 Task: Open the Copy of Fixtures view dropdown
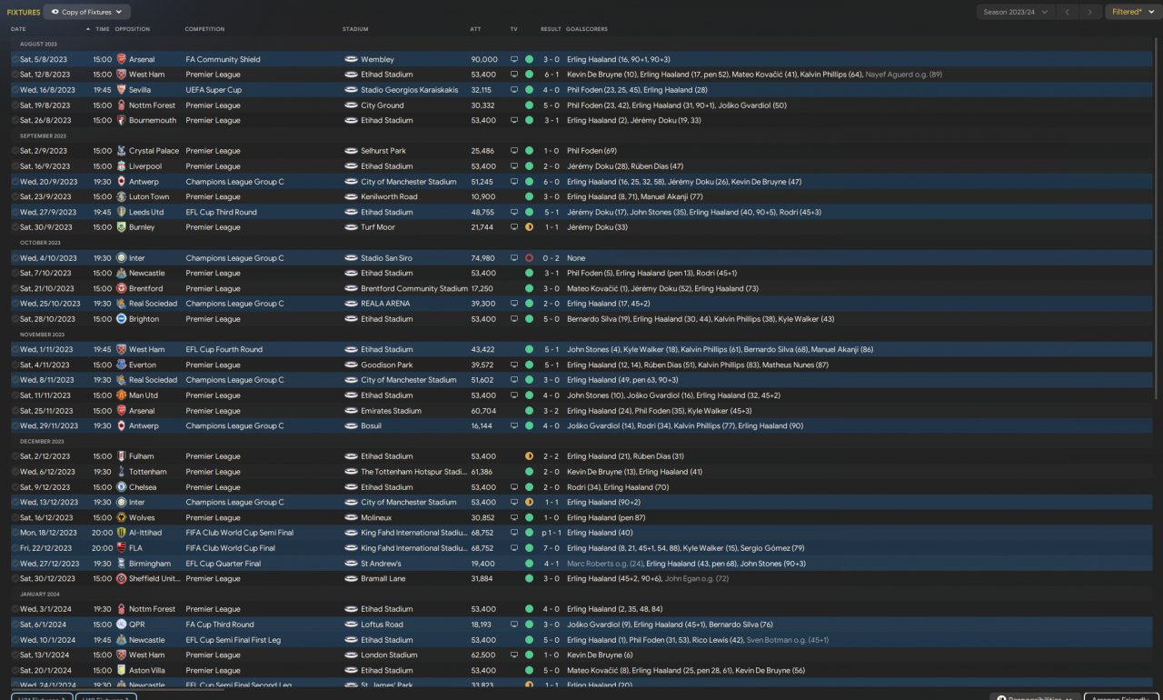pos(87,12)
